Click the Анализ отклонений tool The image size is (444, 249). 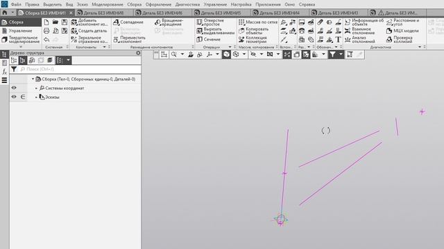[359, 39]
